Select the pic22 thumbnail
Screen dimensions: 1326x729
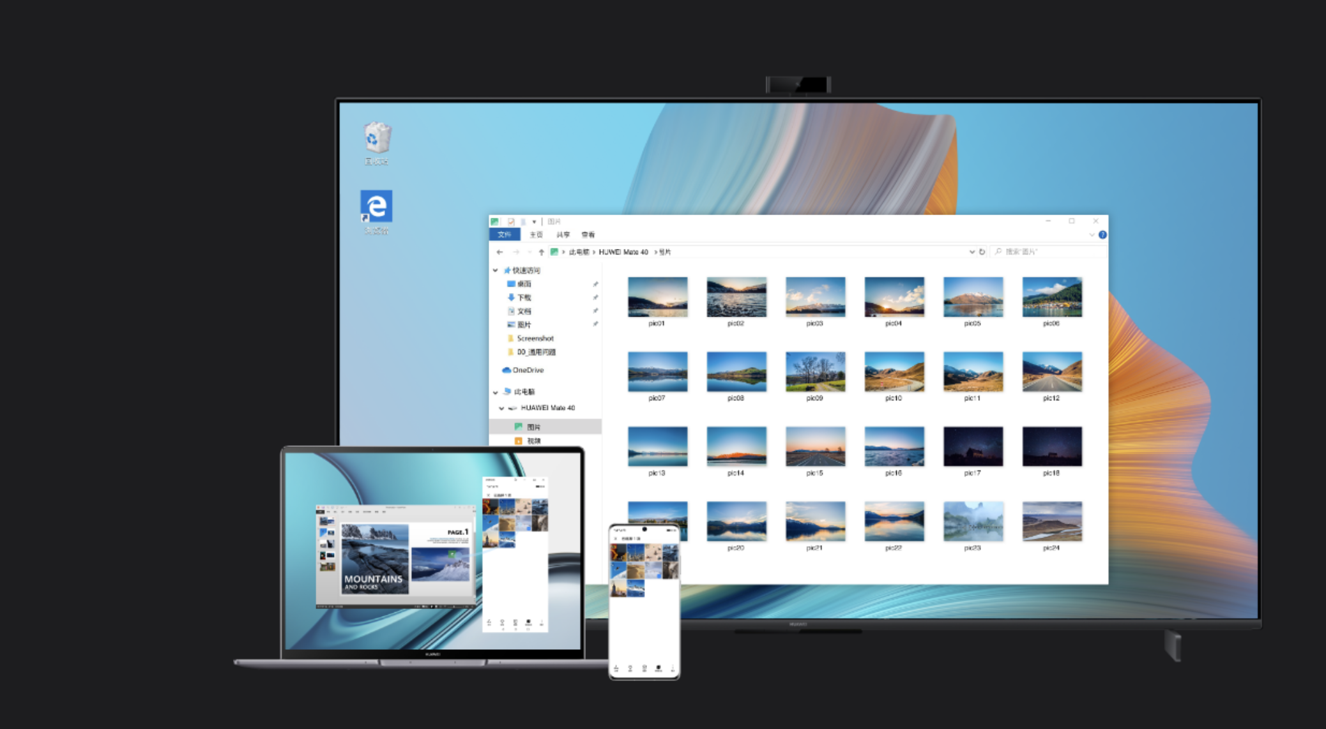point(894,521)
